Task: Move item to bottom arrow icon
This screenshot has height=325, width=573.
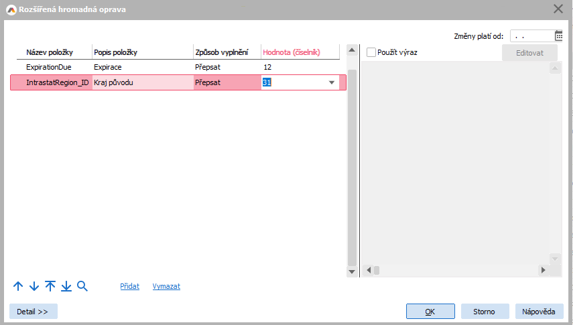Action: tap(66, 286)
